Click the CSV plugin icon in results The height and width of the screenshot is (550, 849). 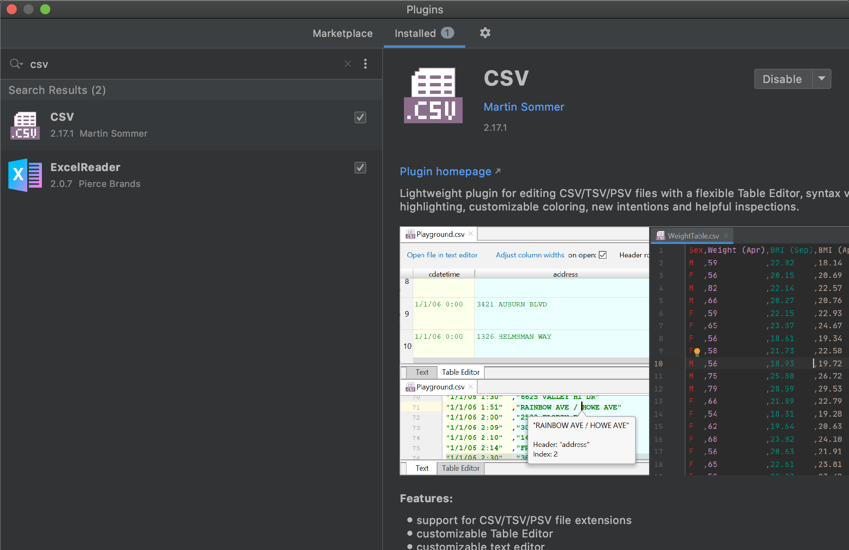point(25,125)
